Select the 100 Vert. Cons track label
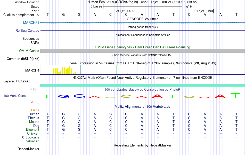The width and height of the screenshot is (245, 155). [x=14, y=96]
